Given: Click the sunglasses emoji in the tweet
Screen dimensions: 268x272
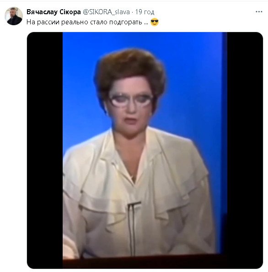Looking at the screenshot, I should [155, 22].
